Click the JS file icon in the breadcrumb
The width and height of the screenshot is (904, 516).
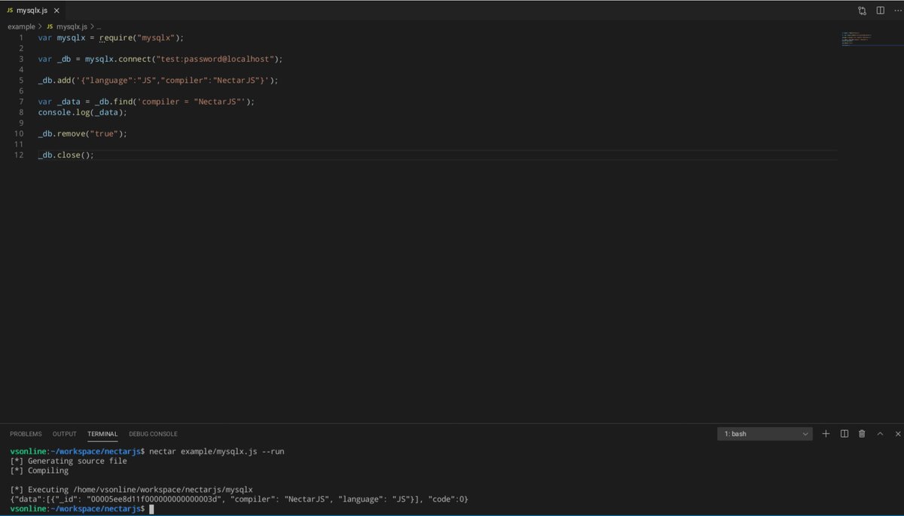[48, 26]
